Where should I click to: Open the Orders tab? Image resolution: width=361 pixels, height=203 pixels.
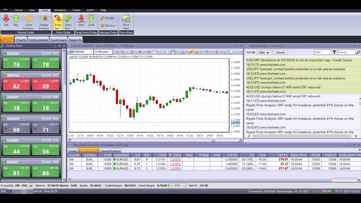click(x=73, y=151)
